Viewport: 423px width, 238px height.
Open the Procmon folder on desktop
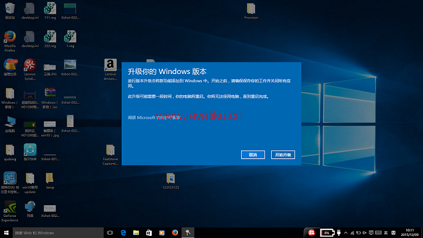point(251,11)
